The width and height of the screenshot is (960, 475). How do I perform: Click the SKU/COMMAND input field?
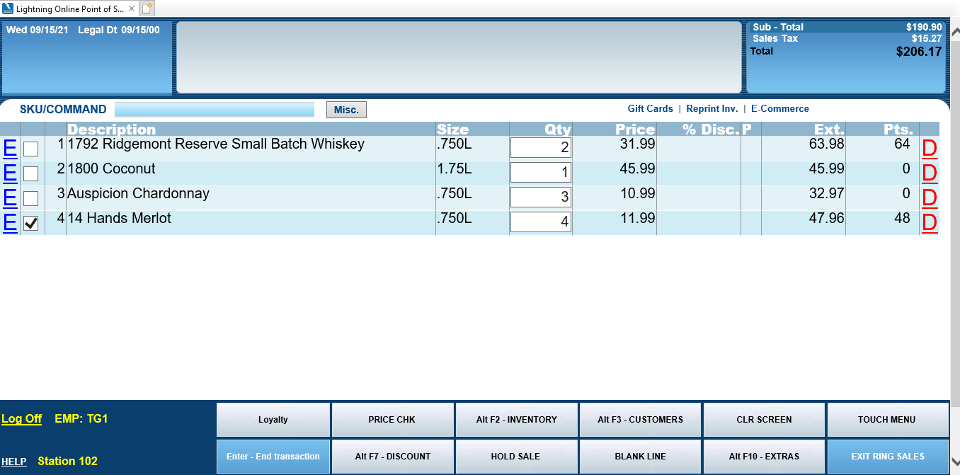pyautogui.click(x=215, y=110)
